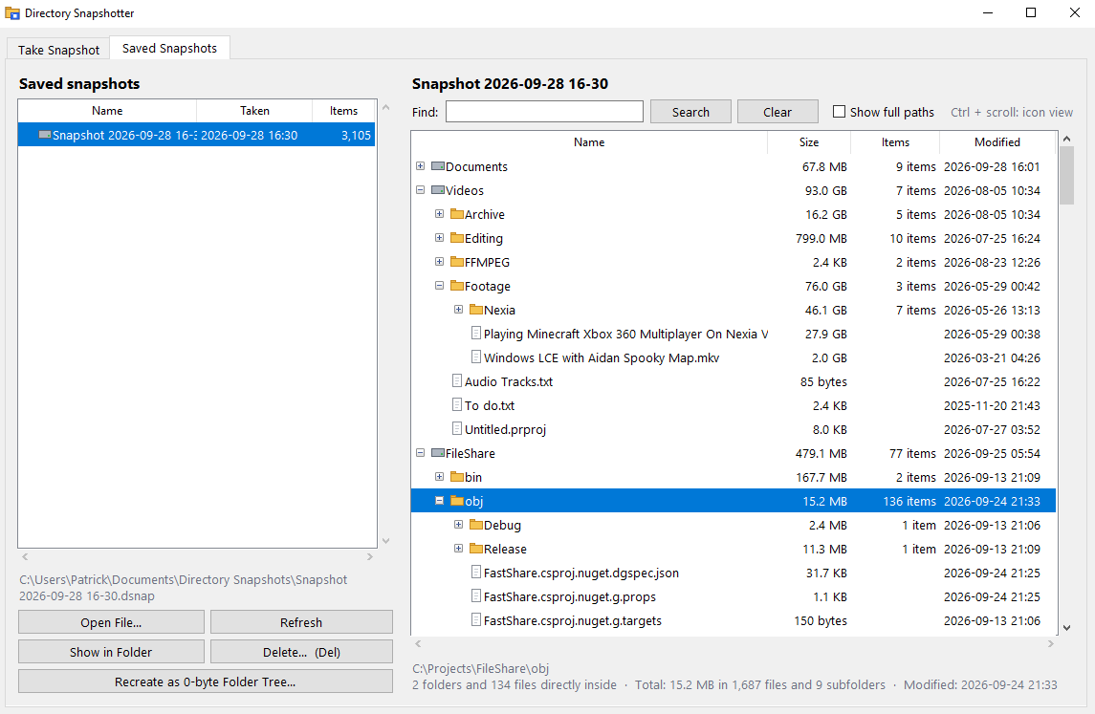
Task: Click the Debug folder icon
Action: pos(476,524)
